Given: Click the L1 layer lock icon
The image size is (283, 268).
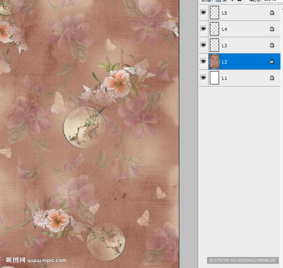Looking at the screenshot, I should (x=272, y=78).
